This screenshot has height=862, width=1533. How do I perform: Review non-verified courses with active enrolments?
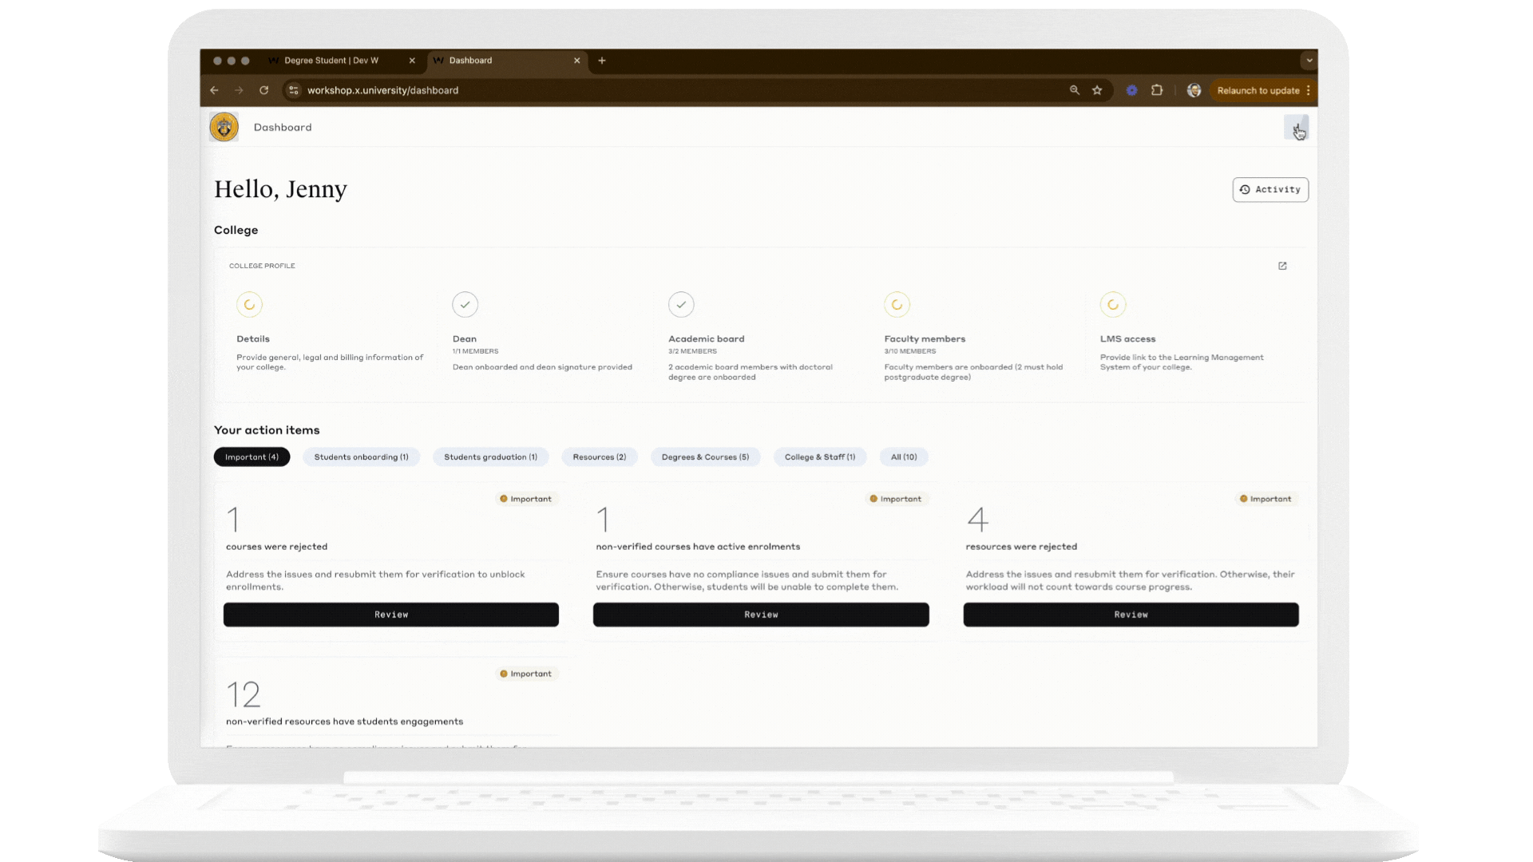pyautogui.click(x=761, y=615)
